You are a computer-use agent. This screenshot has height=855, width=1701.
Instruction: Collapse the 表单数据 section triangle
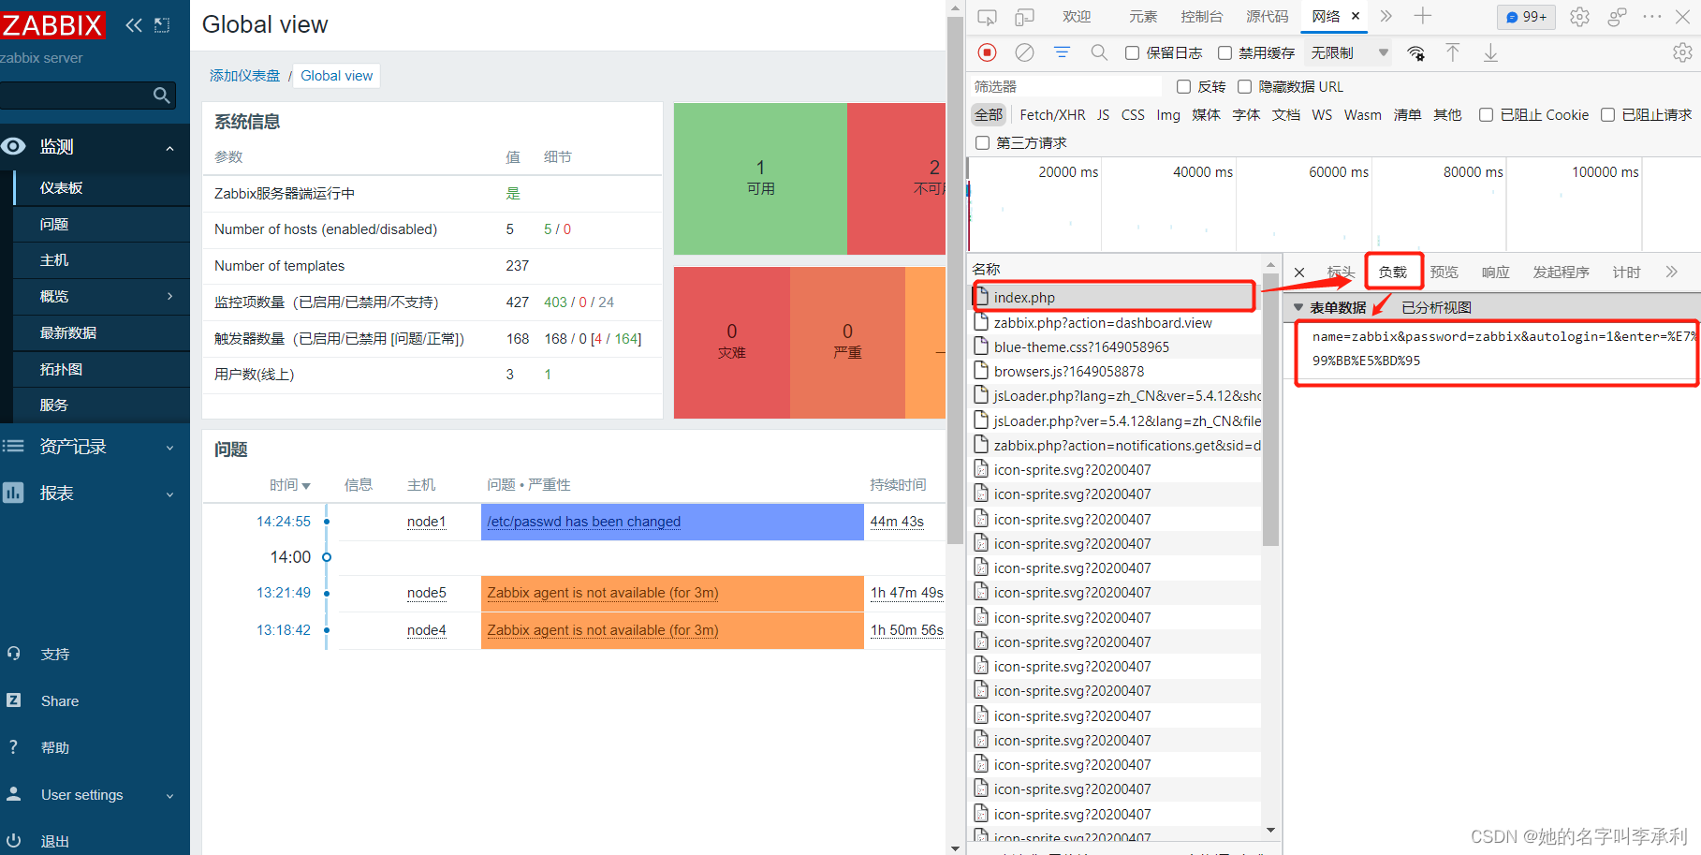1298,307
